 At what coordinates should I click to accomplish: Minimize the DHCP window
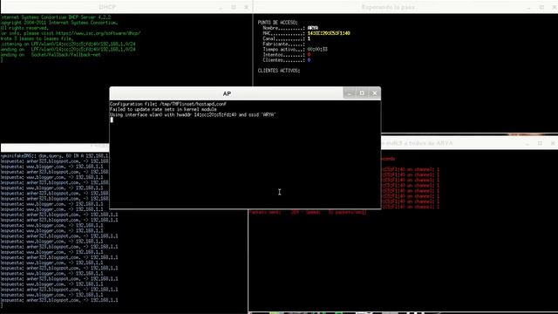pyautogui.click(x=221, y=7)
